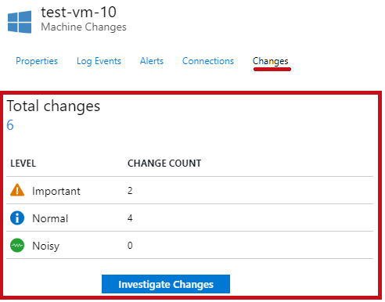The height and width of the screenshot is (302, 385).
Task: Click the test-vm-10 machine title
Action: [x=78, y=13]
